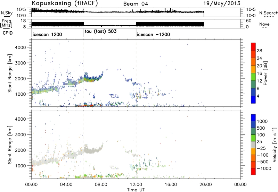Click the 18 tick on frequency axis

23,21
